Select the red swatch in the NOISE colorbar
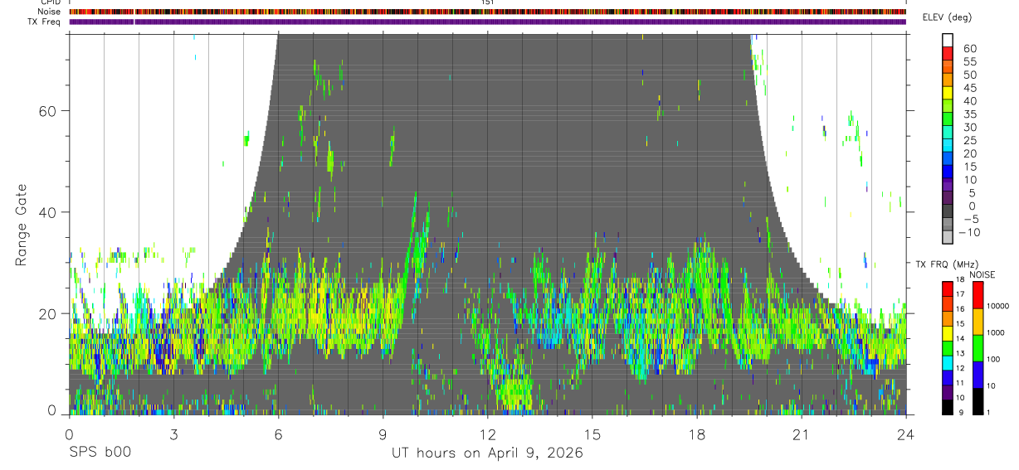The height and width of the screenshot is (470, 1019). (978, 294)
